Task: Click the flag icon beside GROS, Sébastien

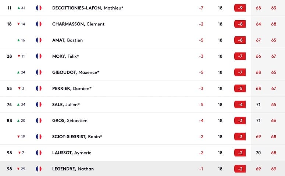Action: point(39,121)
